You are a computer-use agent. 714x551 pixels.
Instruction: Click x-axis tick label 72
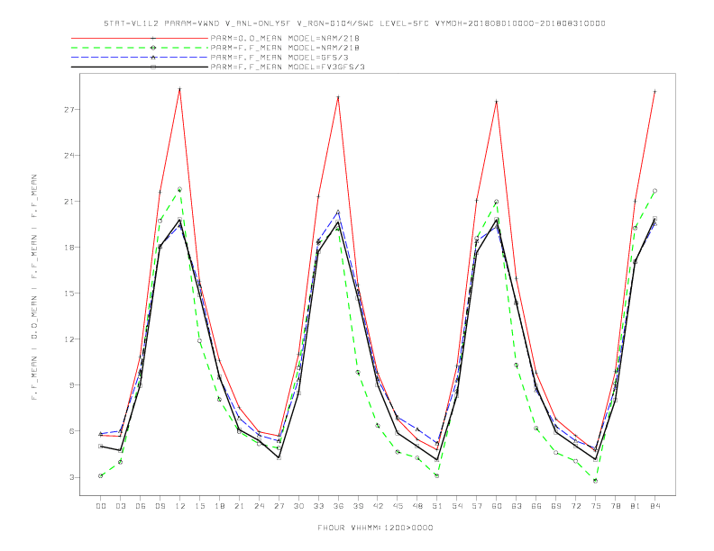pyautogui.click(x=575, y=506)
